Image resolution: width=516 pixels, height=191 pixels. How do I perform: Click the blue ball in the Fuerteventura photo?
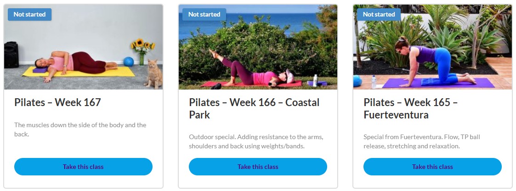point(358,82)
